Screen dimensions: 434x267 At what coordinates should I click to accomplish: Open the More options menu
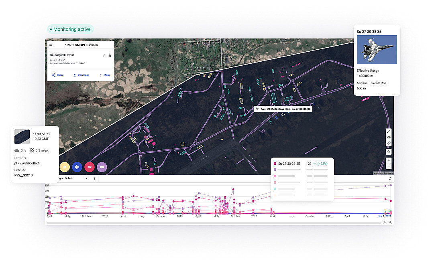104,75
